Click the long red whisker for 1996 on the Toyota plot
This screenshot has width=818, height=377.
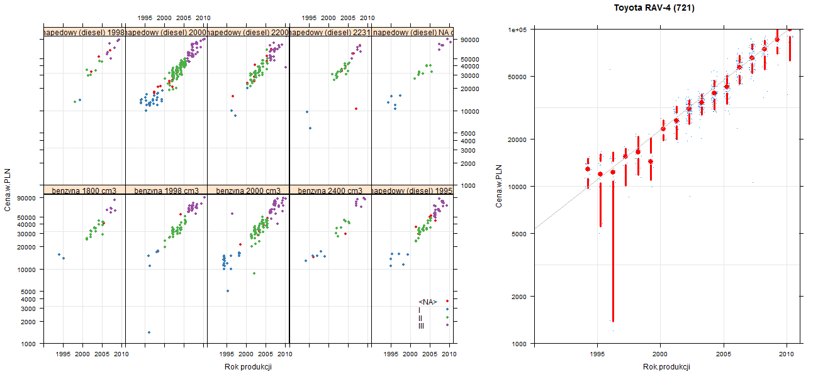pos(613,251)
